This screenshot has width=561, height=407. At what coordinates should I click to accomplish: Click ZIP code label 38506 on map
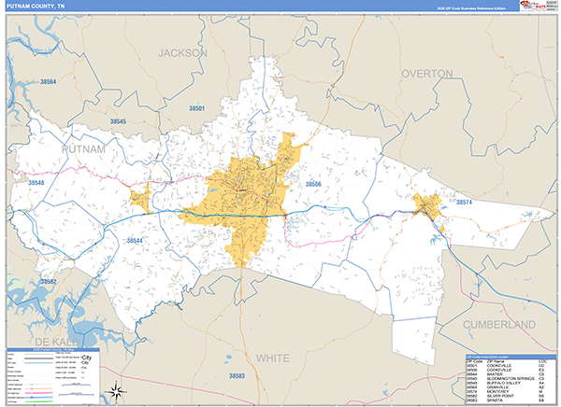click(x=313, y=185)
